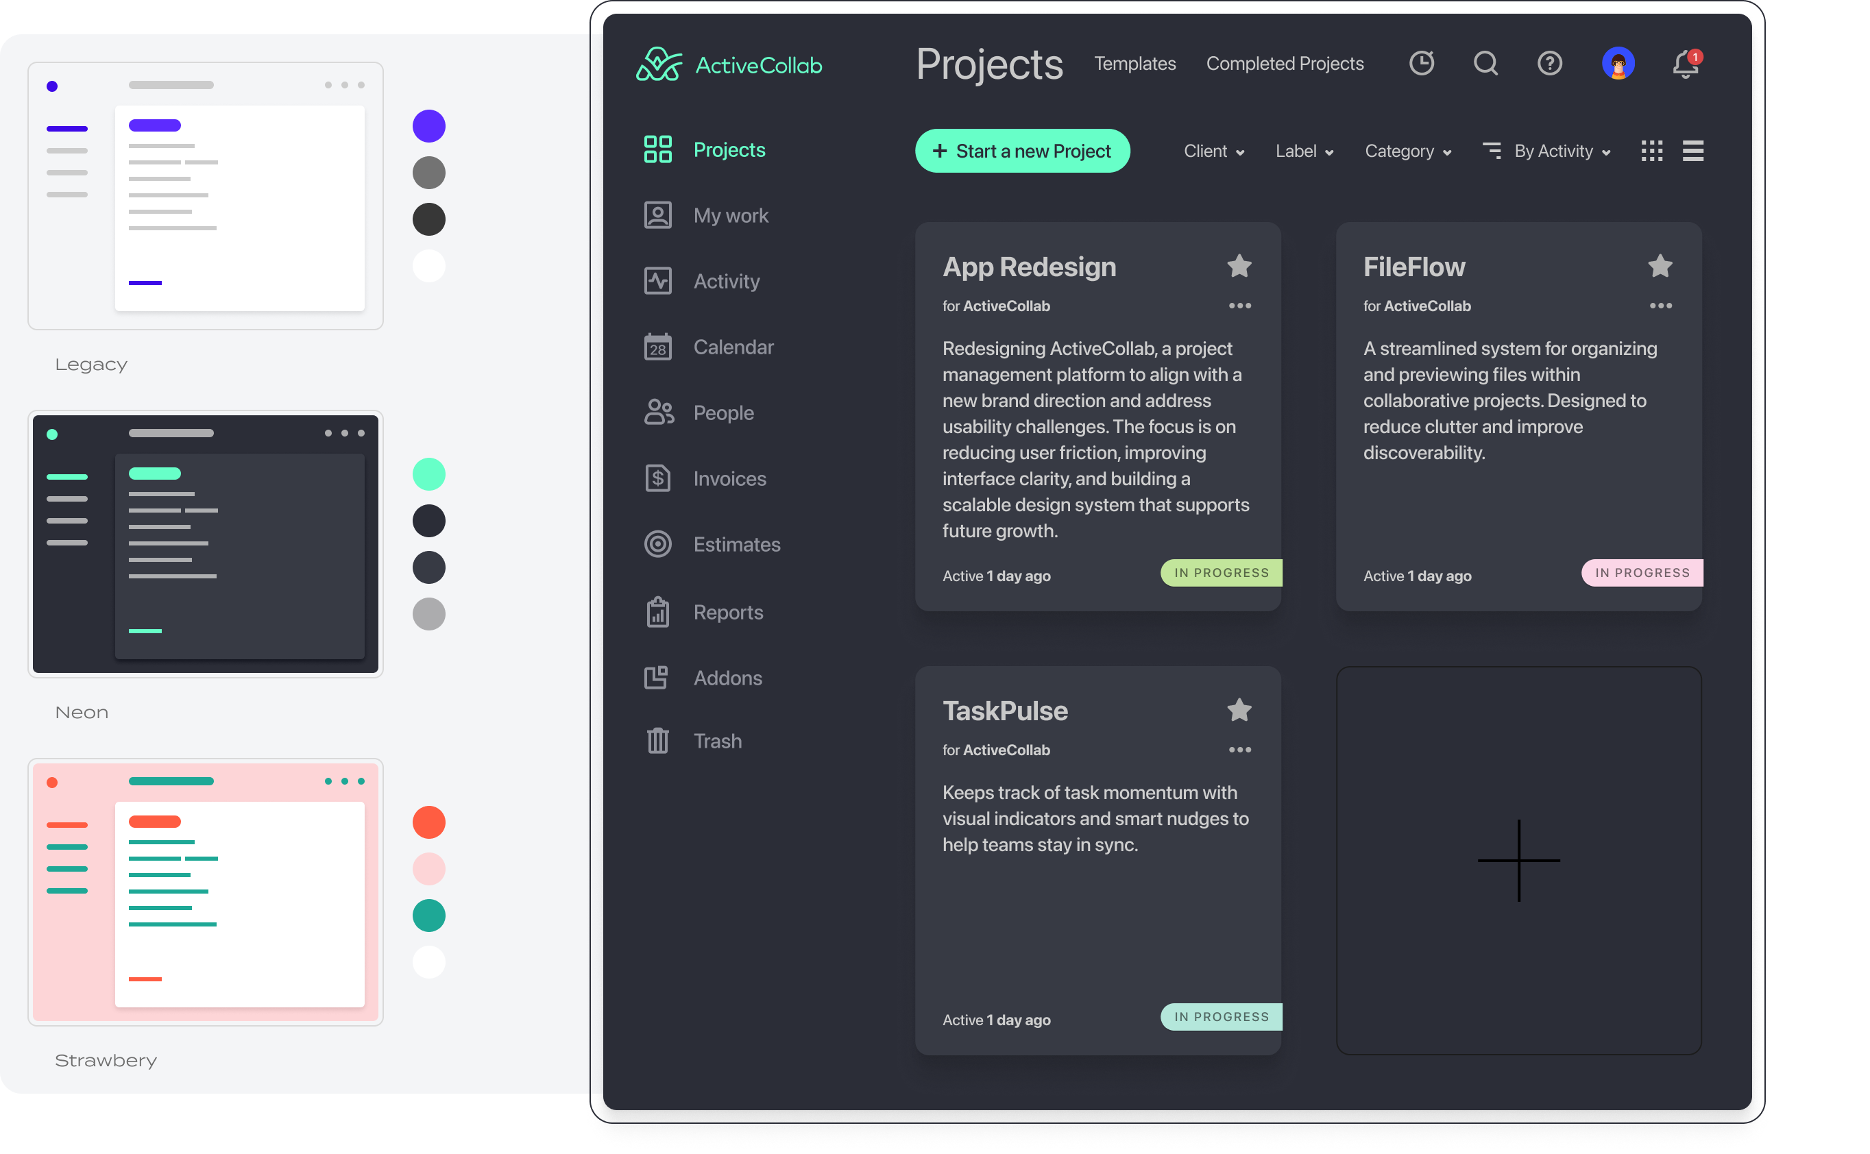Image resolution: width=1870 pixels, height=1154 pixels.
Task: Star the TaskPulse project
Action: click(1239, 710)
